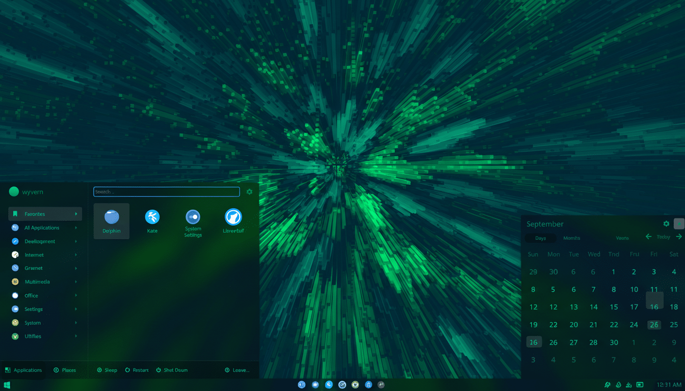This screenshot has width=685, height=391.
Task: Pin the calendar popup open
Action: [679, 224]
